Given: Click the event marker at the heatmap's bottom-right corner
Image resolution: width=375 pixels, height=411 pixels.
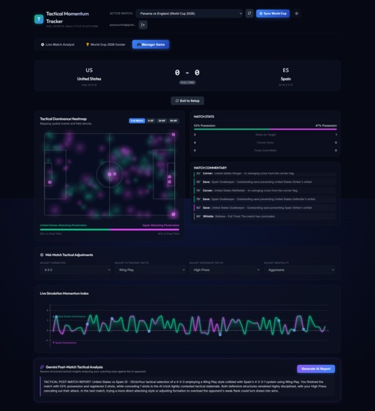Looking at the screenshot, I should point(174,214).
